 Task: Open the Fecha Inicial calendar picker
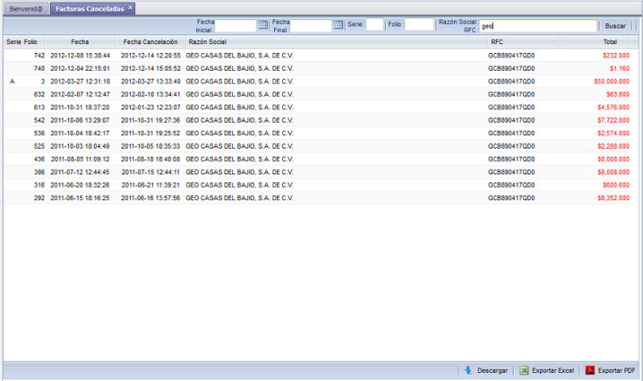pos(263,26)
